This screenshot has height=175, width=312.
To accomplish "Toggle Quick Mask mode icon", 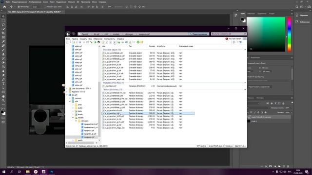I will click(x=3, y=118).
